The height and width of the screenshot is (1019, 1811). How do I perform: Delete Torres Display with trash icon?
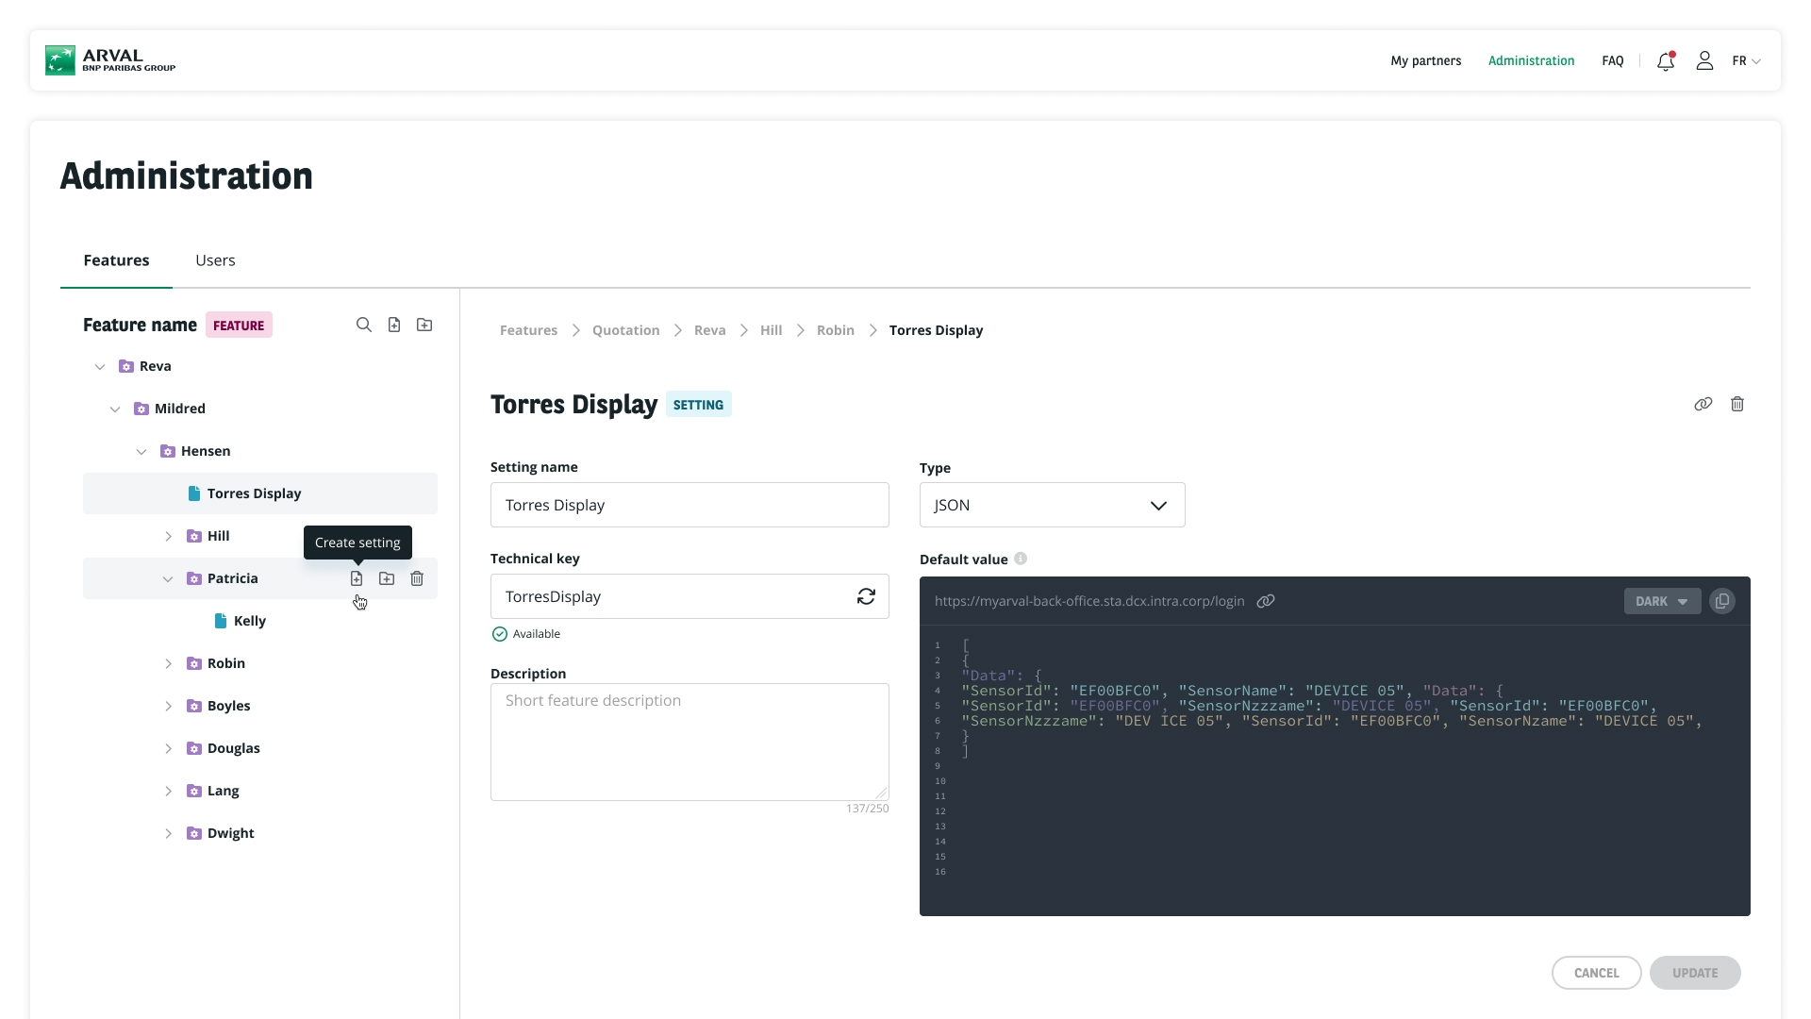tap(1737, 404)
